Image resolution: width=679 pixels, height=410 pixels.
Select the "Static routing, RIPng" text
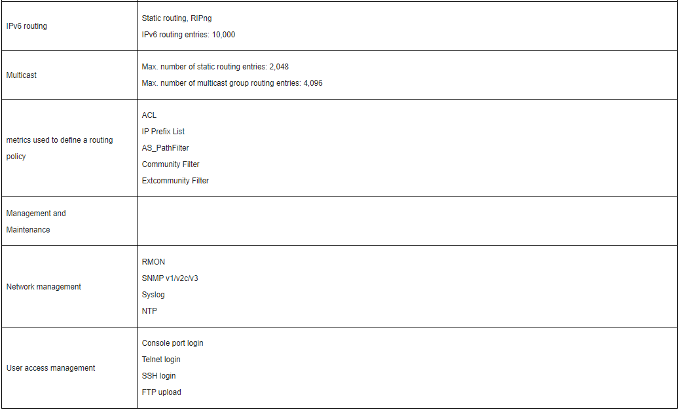tap(177, 18)
